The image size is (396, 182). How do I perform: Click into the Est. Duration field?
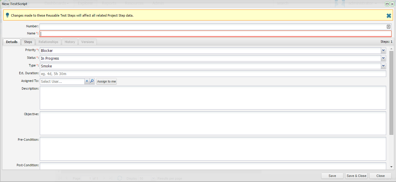[213, 74]
